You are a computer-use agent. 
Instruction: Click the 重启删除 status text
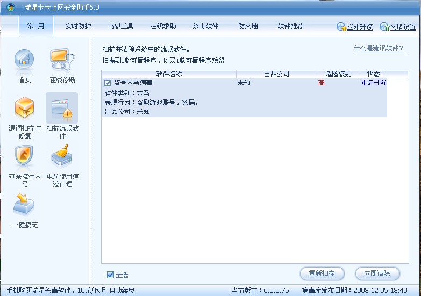pyautogui.click(x=374, y=83)
